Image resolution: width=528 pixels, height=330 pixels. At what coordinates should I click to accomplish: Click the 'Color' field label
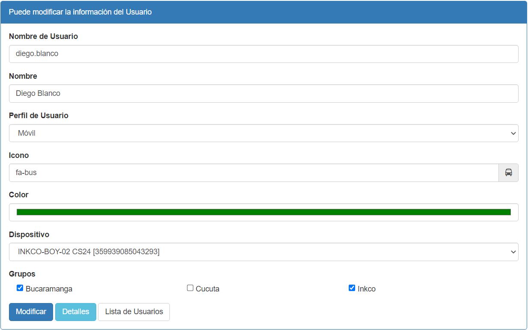19,195
